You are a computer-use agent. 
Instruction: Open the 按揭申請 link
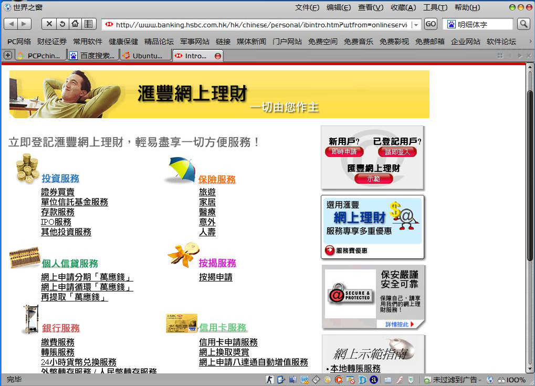[x=216, y=277]
